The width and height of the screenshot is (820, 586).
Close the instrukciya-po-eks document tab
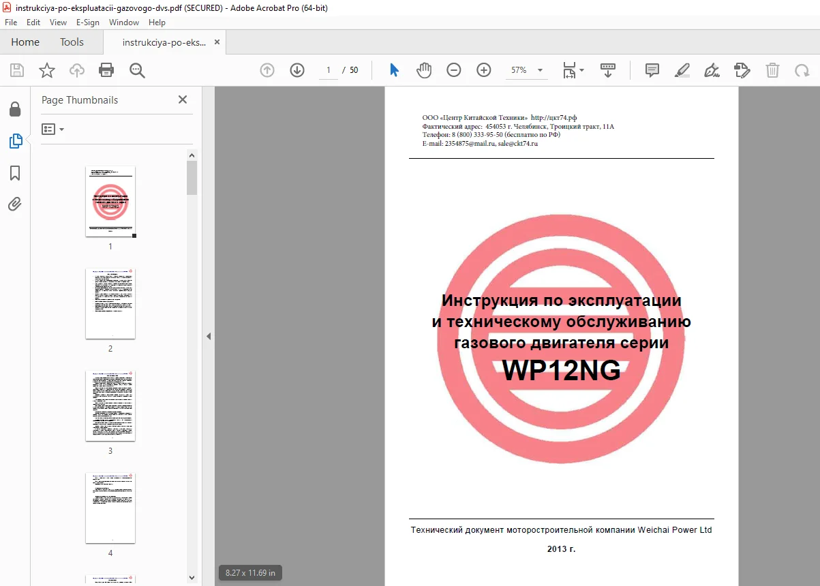[x=217, y=42]
